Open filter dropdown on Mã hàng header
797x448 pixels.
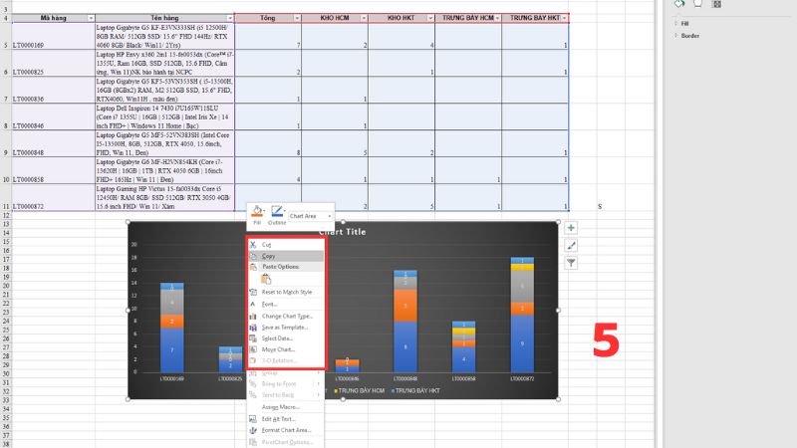[91, 18]
